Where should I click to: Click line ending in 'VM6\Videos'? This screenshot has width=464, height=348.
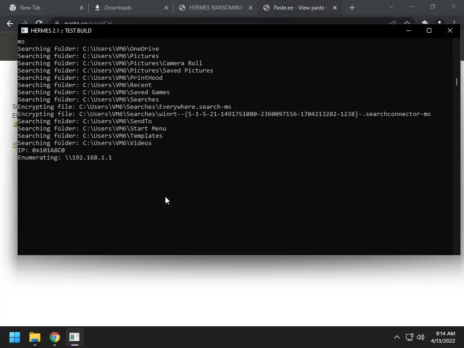(85, 143)
